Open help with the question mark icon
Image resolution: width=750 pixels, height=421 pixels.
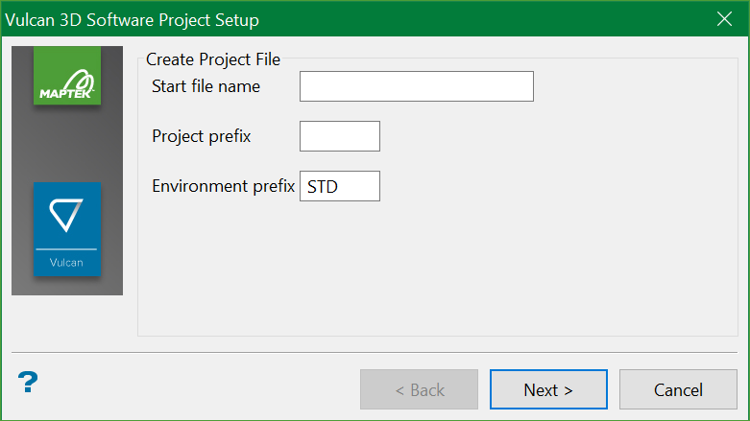coord(28,383)
